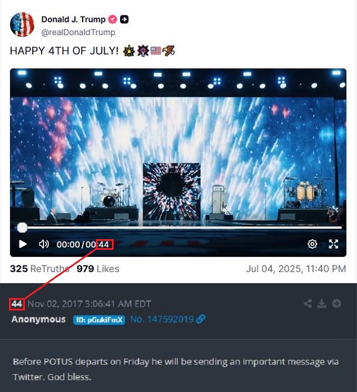Go to post arrow circle icon
Screen dimensions: 357x392
click(x=336, y=303)
